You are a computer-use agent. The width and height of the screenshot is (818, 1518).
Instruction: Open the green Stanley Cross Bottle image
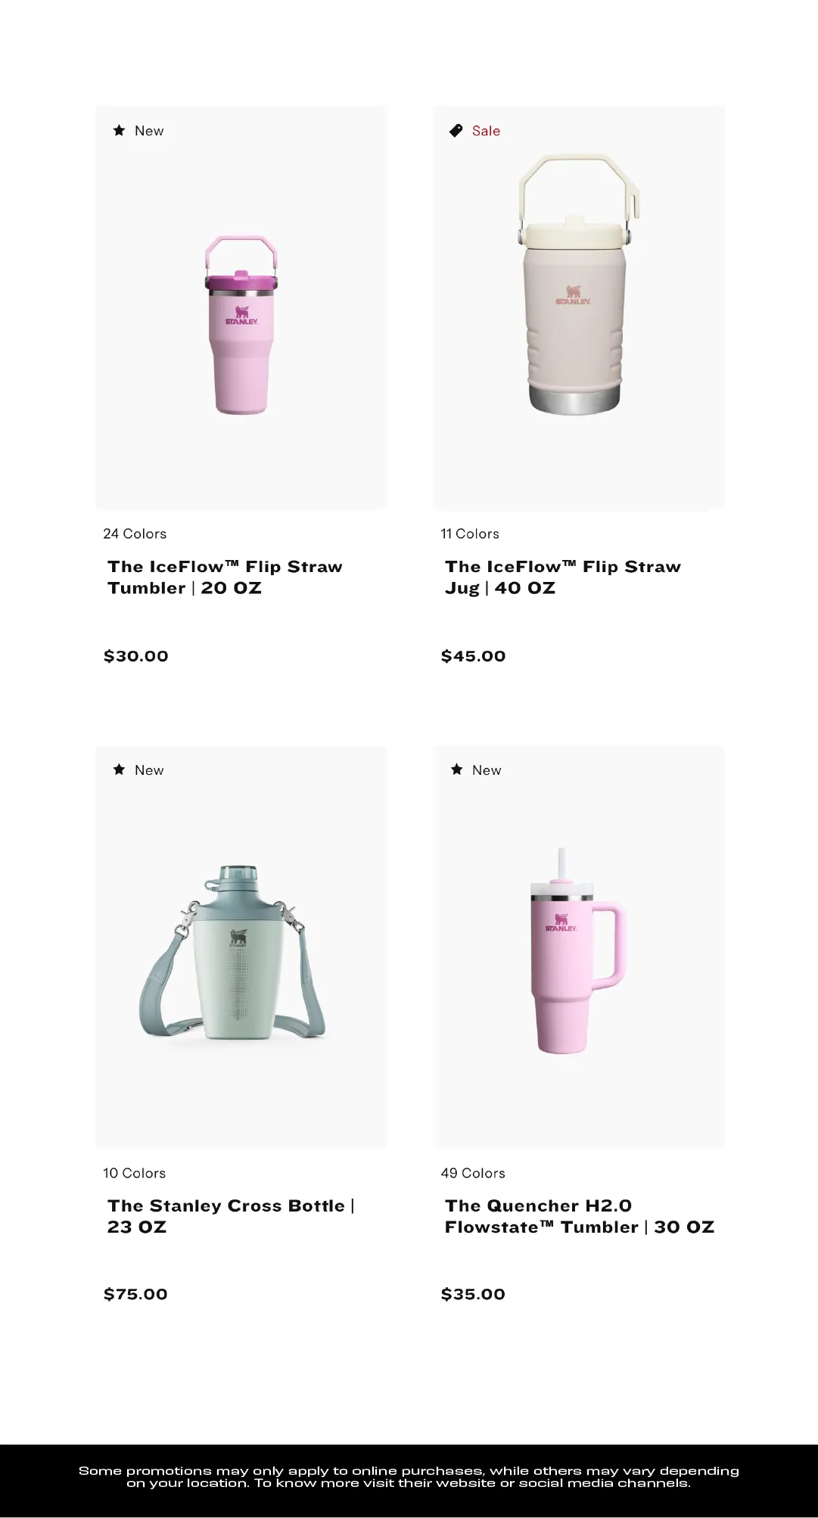(232, 952)
